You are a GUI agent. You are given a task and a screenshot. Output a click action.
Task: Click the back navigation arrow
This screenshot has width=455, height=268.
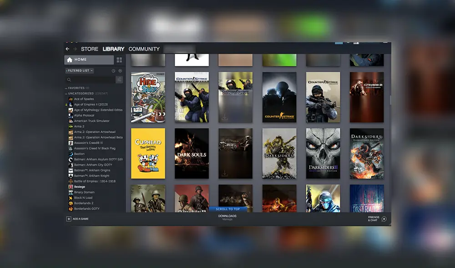click(67, 49)
